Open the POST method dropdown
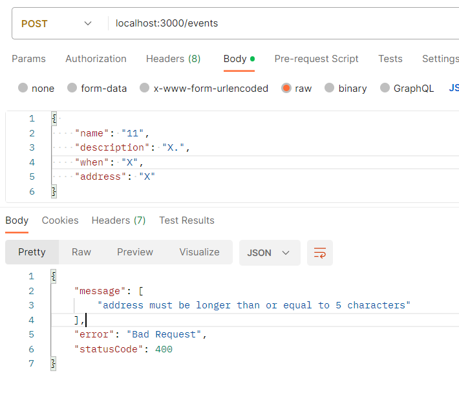The height and width of the screenshot is (395, 459). pos(57,23)
